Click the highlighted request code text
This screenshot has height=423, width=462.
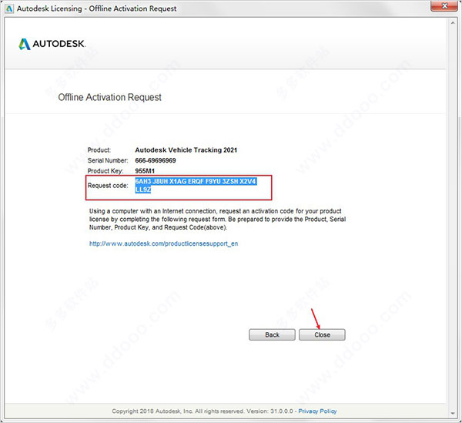[196, 186]
